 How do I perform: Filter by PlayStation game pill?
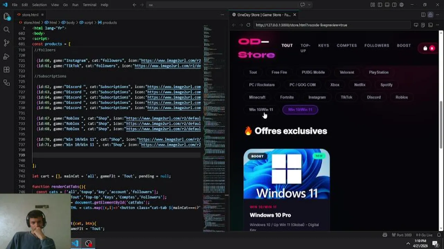(x=379, y=72)
